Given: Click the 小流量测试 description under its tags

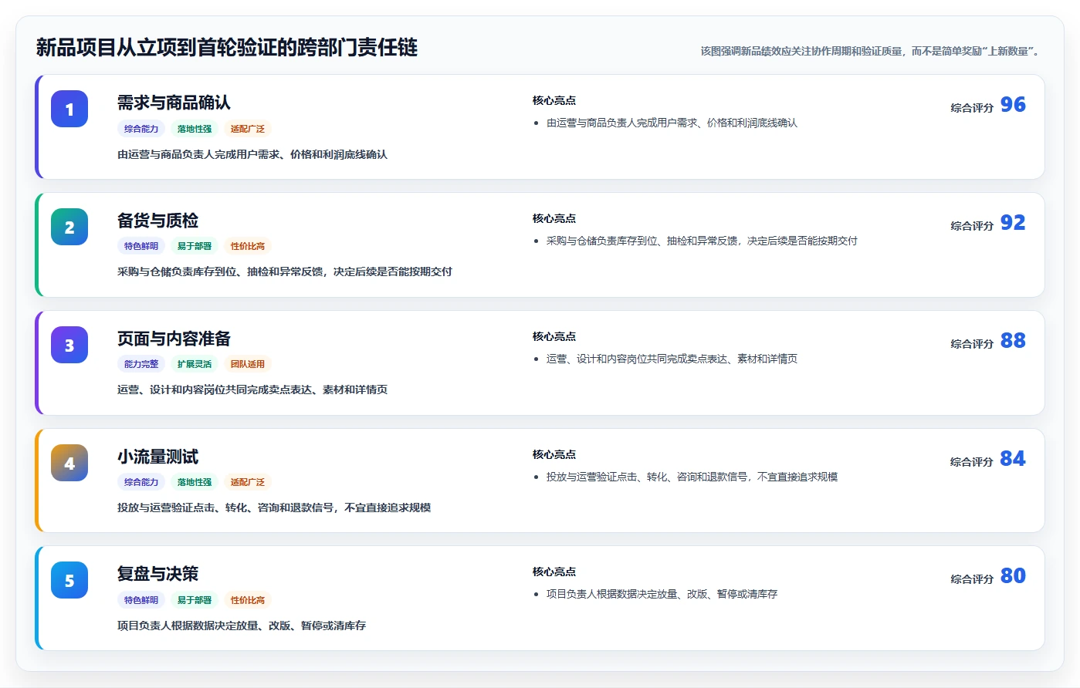Looking at the screenshot, I should pyautogui.click(x=274, y=508).
